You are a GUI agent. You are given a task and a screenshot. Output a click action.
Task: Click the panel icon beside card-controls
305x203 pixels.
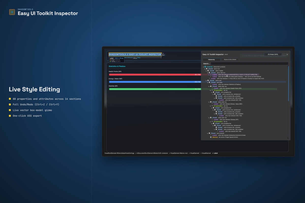point(209,133)
